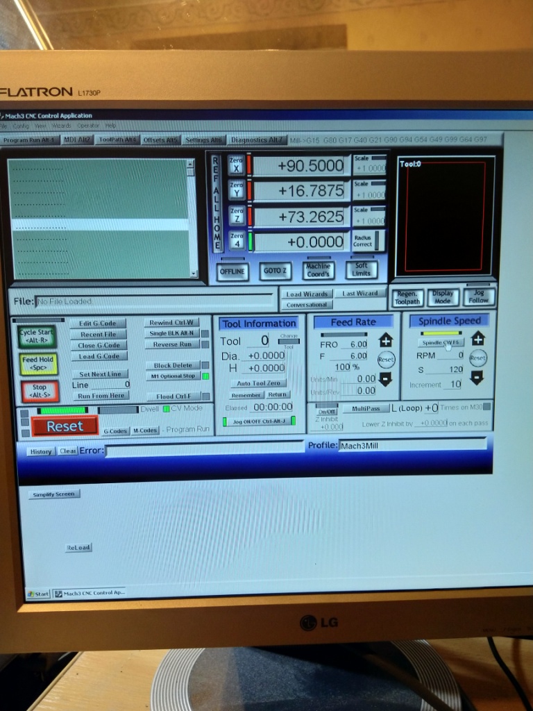Toggle Jog Follow

pyautogui.click(x=479, y=296)
